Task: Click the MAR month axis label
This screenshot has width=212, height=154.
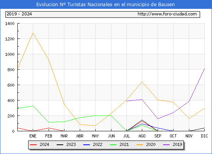Action: point(64,136)
